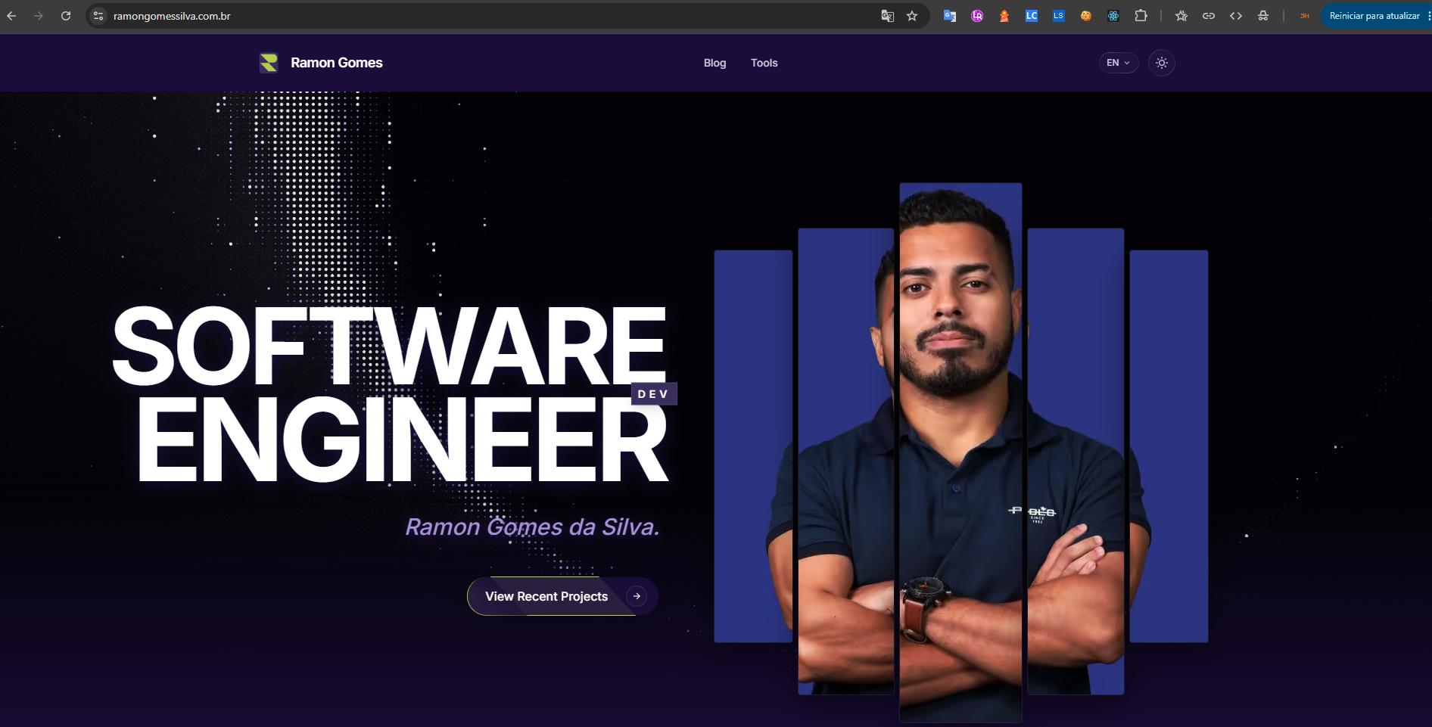
Task: Click the star toolbar icon after the separator
Action: coord(1181,16)
